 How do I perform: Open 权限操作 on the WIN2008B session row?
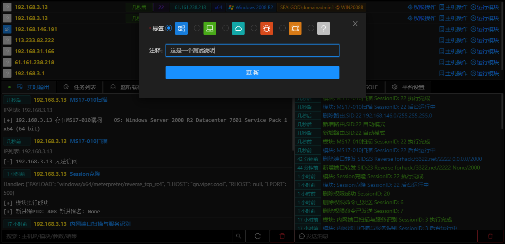coord(422,7)
